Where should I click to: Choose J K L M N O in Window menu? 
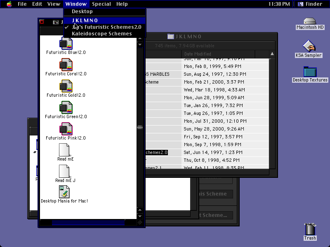(x=104, y=20)
